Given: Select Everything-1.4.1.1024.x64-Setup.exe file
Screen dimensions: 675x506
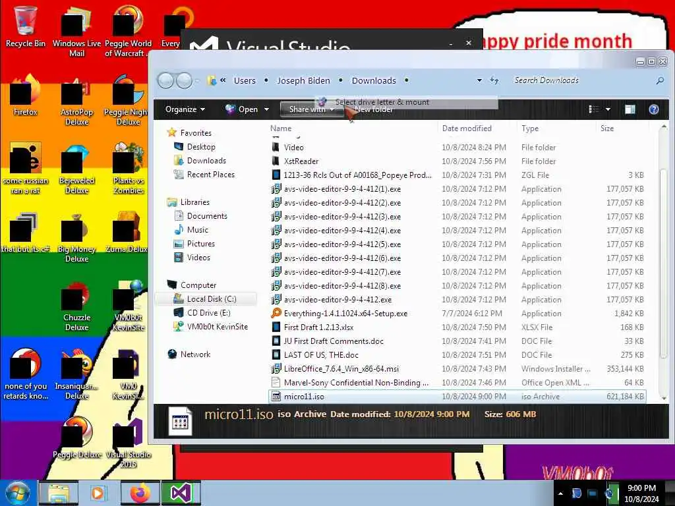Looking at the screenshot, I should click(x=457, y=313).
